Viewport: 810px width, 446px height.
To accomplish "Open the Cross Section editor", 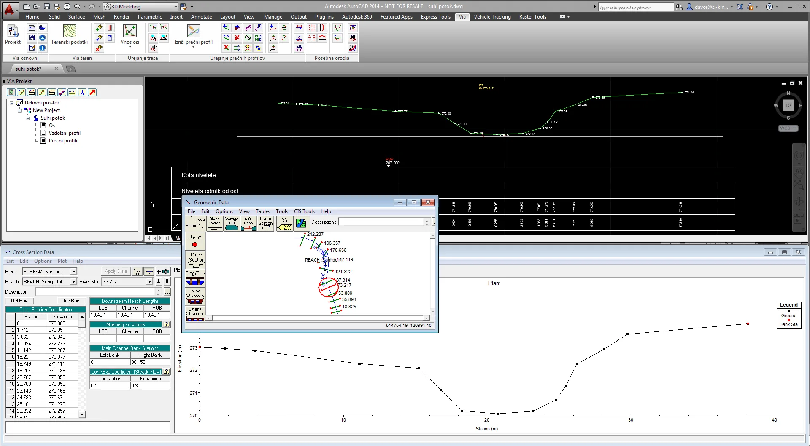I will pos(196,260).
